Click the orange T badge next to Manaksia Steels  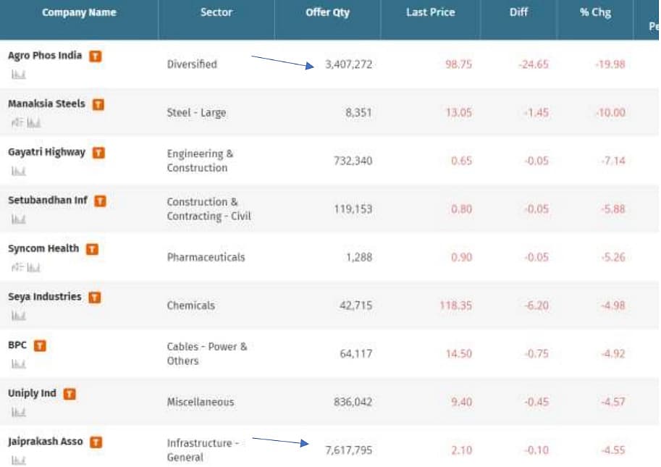pyautogui.click(x=98, y=104)
